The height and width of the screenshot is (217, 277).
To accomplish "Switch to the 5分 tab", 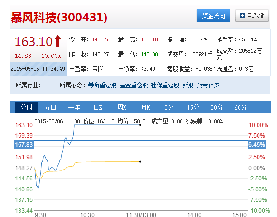I will coord(169,107).
